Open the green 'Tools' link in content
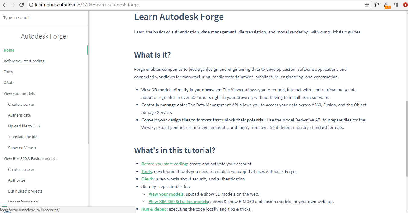Viewport: 408px width, 213px height. tap(147, 171)
